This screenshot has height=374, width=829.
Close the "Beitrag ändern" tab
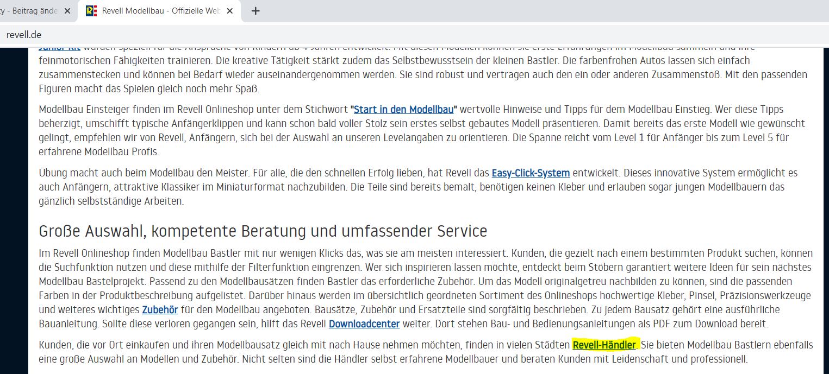(x=67, y=10)
